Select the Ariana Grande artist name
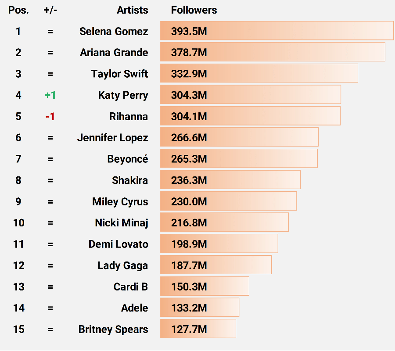 click(114, 53)
